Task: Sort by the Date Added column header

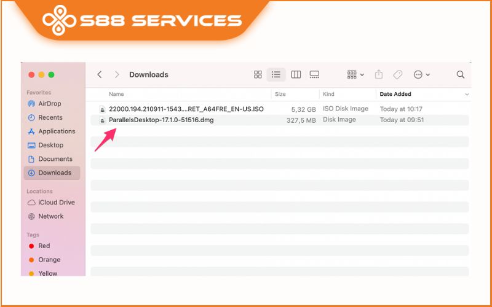Action: tap(395, 94)
